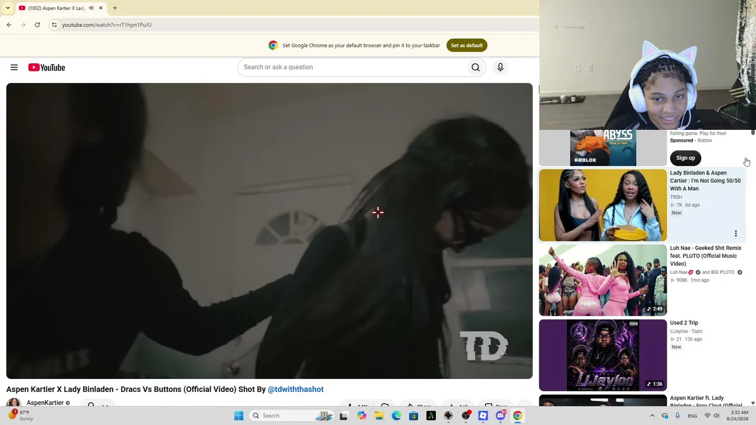
Task: Open the AspenKartier channel name
Action: 45,403
